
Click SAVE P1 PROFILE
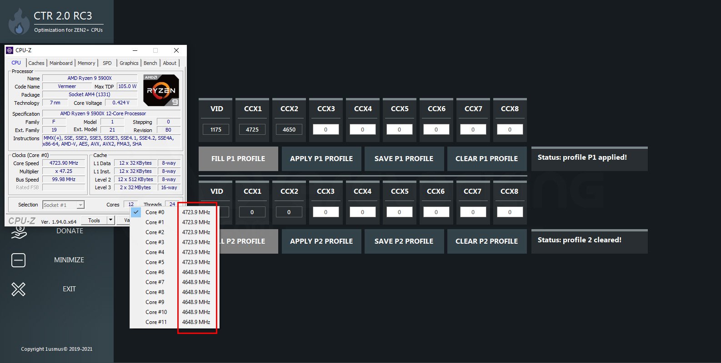click(404, 159)
